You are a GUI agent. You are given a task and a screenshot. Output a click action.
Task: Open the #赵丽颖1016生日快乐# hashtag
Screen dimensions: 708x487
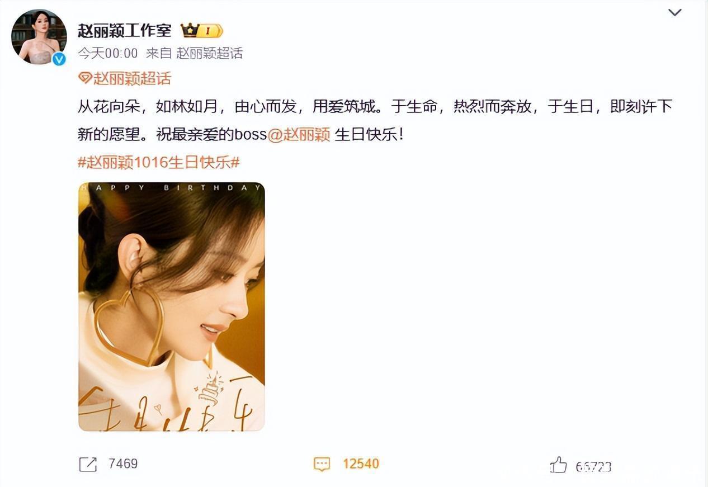158,163
